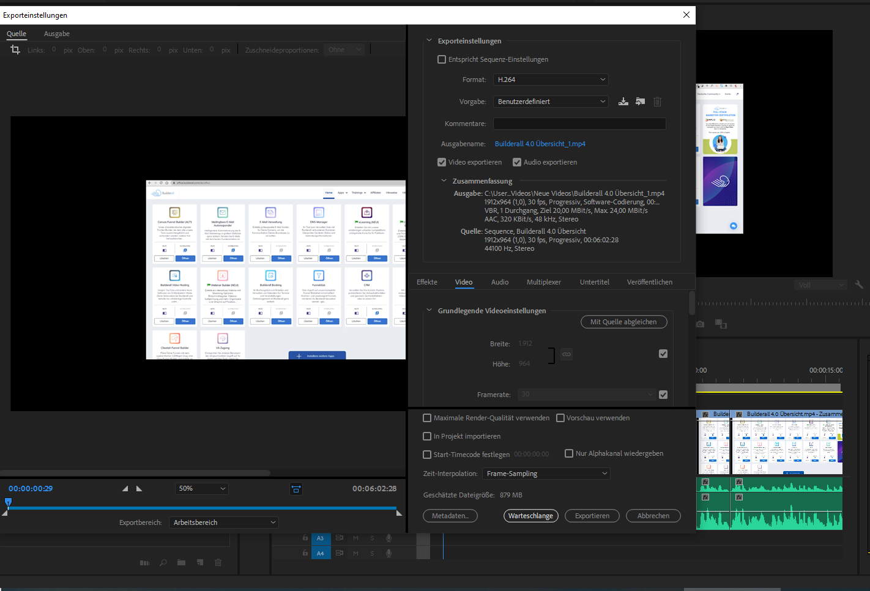Click sync lock icon on track A4
Screen dimensions: 870x591
click(x=339, y=553)
